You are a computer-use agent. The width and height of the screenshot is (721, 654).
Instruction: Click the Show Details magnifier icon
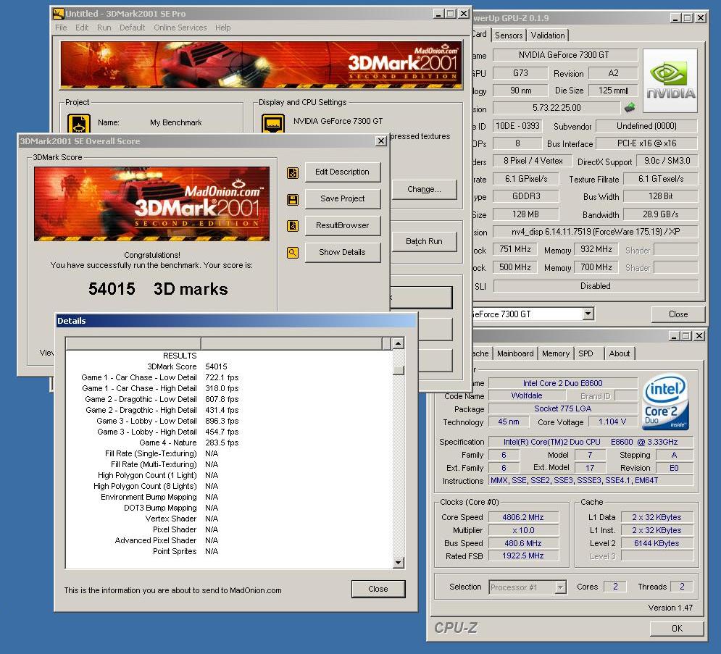click(293, 252)
